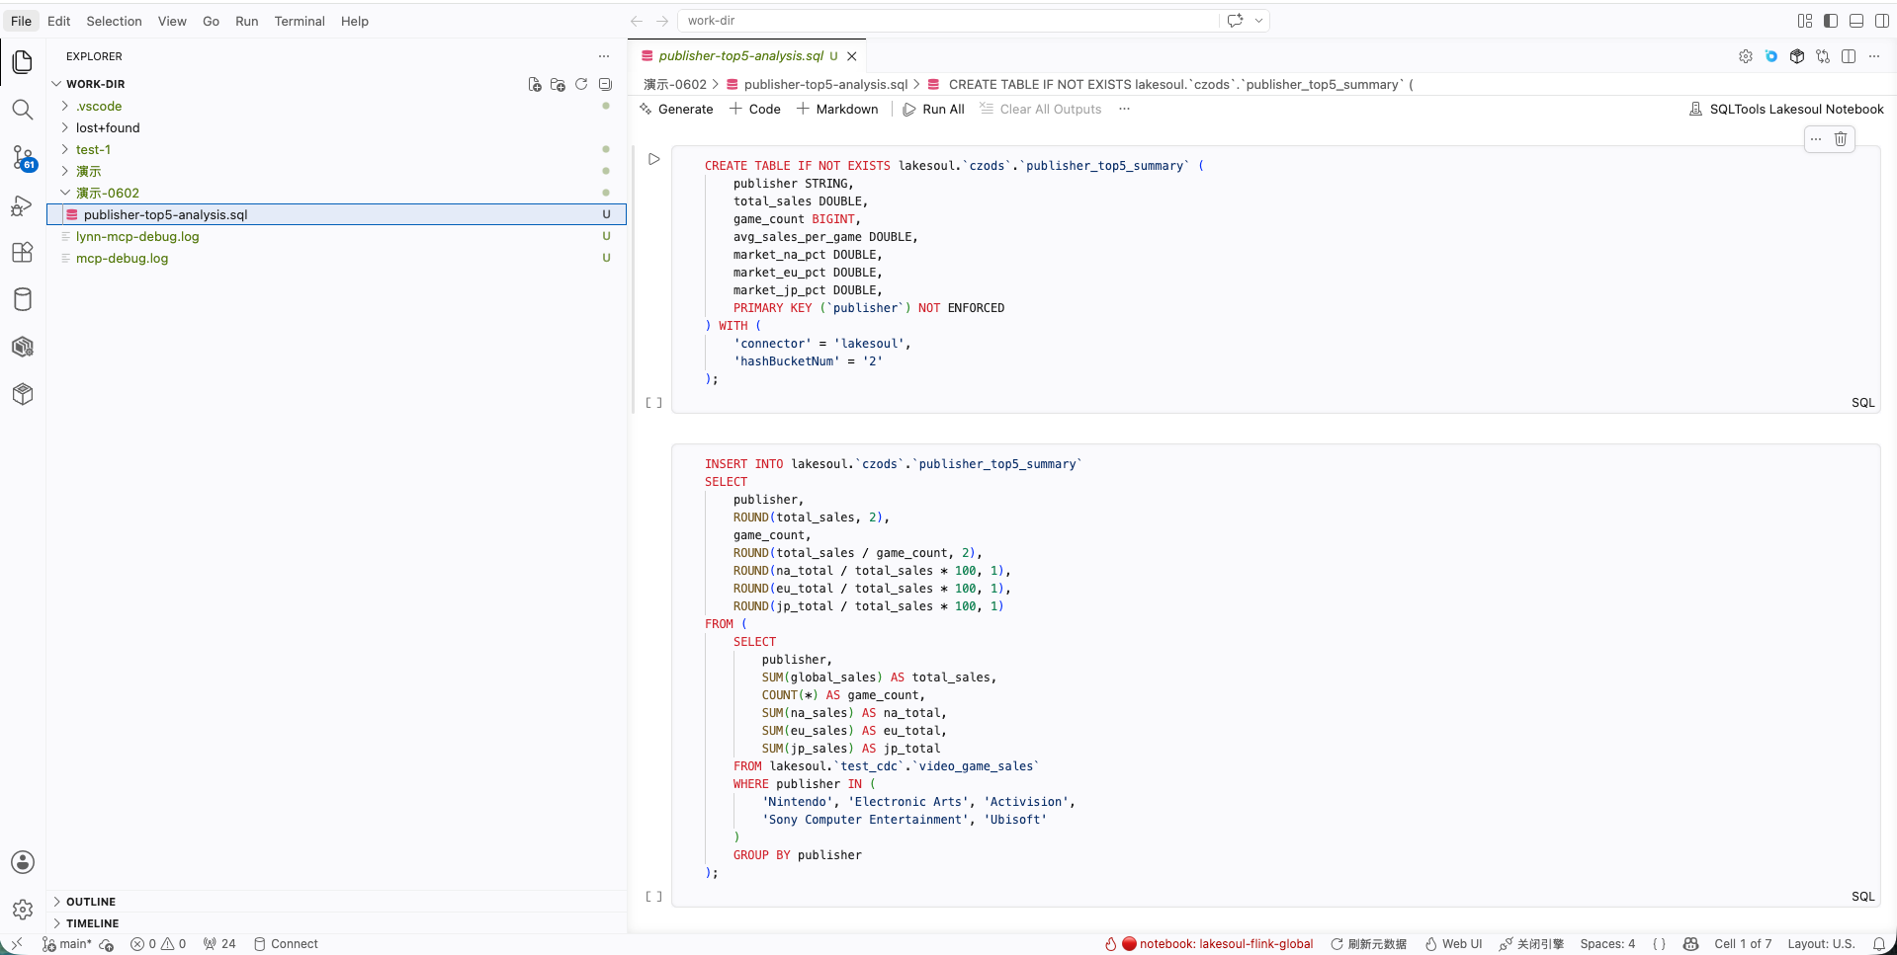Open the Extensions view
This screenshot has height=955, width=1897.
tap(23, 253)
